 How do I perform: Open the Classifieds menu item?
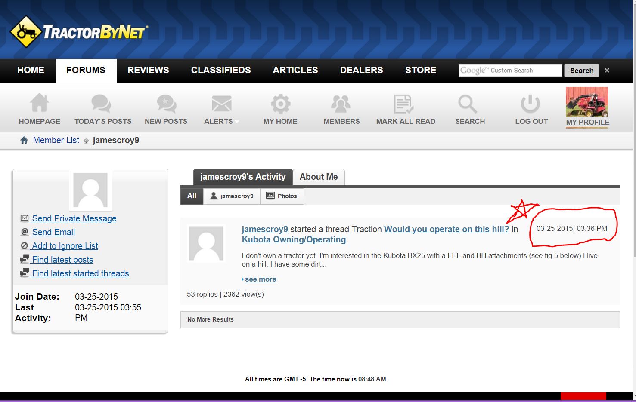[x=221, y=70]
